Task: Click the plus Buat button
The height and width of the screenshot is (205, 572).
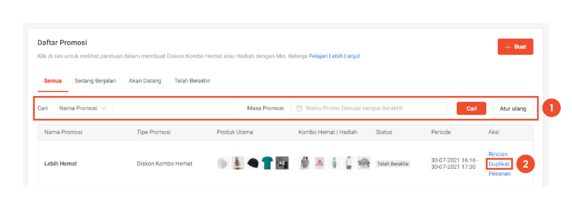Action: [x=515, y=47]
